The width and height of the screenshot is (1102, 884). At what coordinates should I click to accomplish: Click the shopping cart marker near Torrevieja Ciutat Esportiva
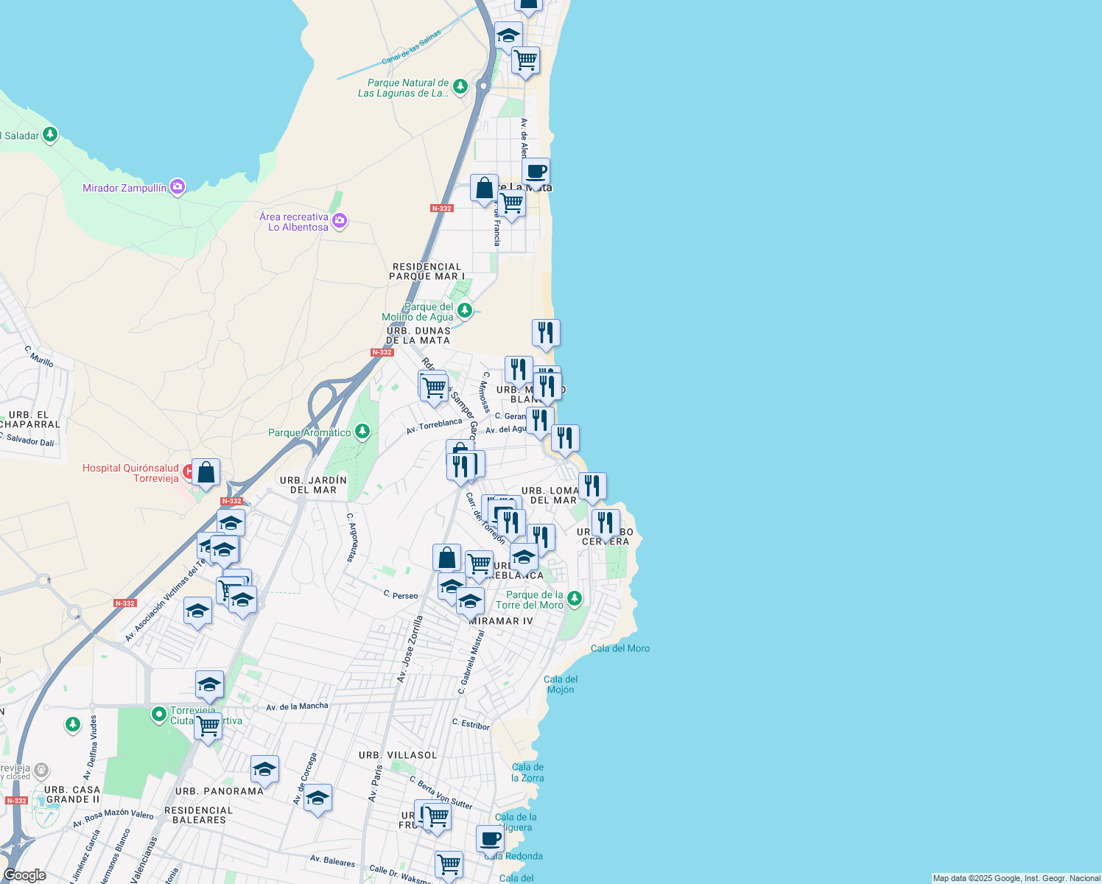tap(208, 726)
